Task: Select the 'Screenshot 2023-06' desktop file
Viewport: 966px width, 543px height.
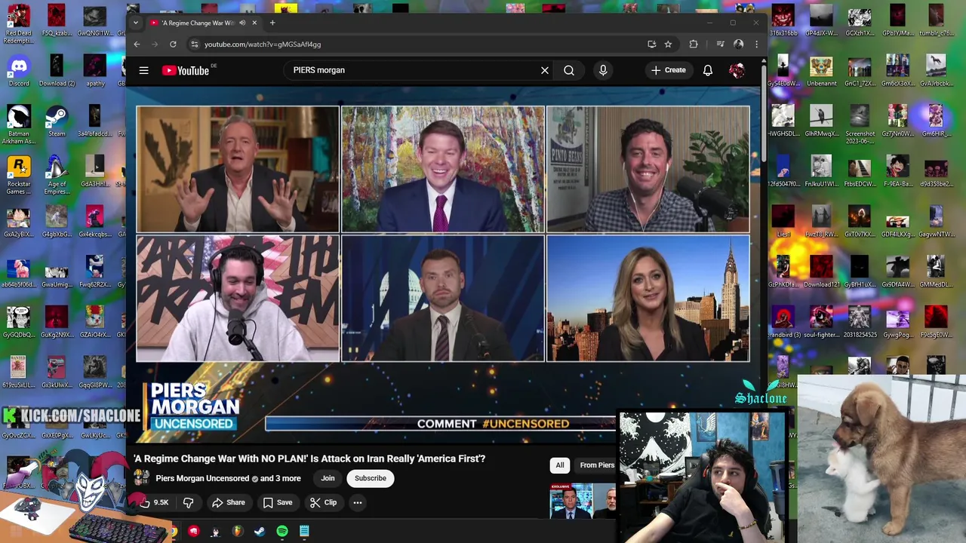Action: click(x=860, y=124)
